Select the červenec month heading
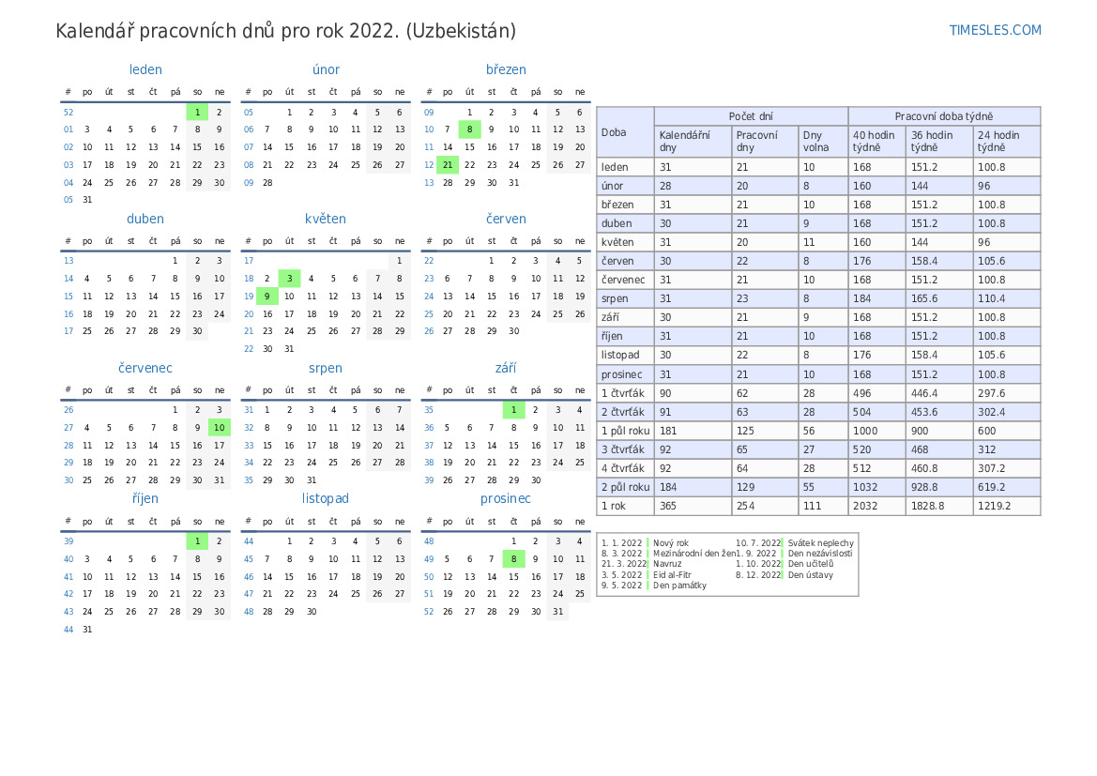 (x=145, y=368)
